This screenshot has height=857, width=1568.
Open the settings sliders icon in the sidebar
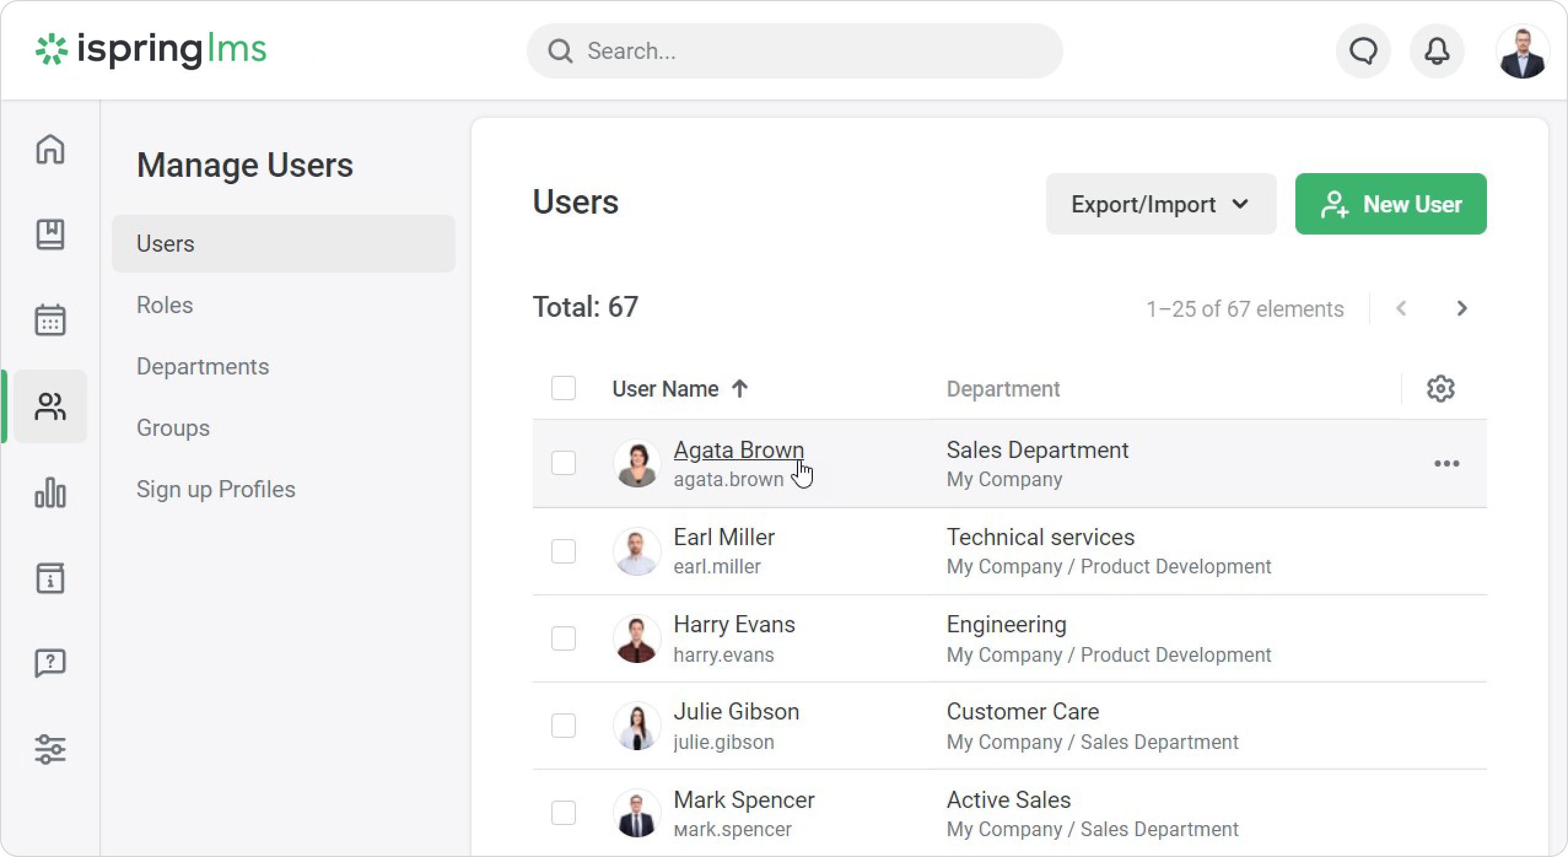pyautogui.click(x=50, y=750)
